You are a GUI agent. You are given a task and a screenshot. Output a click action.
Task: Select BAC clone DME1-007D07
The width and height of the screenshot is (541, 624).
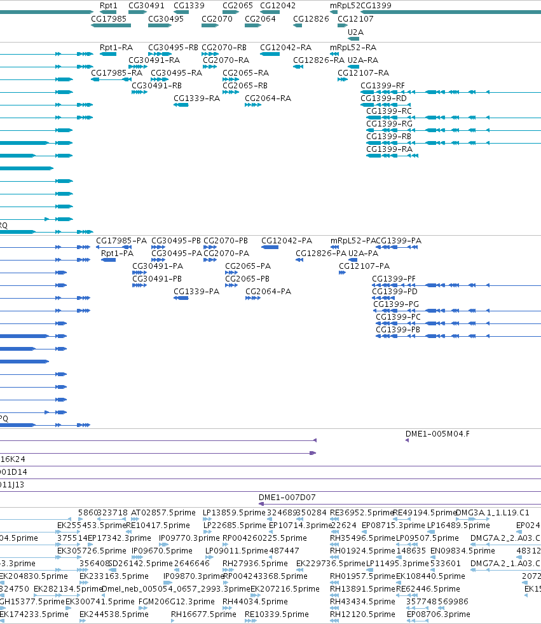tap(287, 498)
